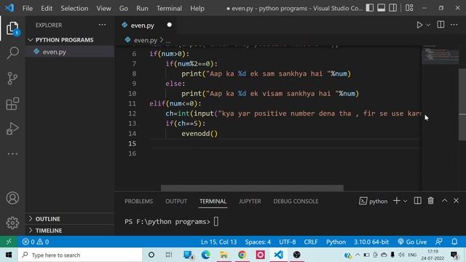
Task: Open remote window button in status bar
Action: (9, 242)
